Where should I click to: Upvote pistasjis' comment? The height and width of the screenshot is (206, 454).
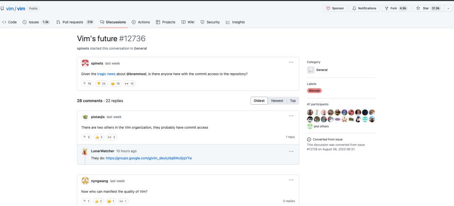pos(86,137)
